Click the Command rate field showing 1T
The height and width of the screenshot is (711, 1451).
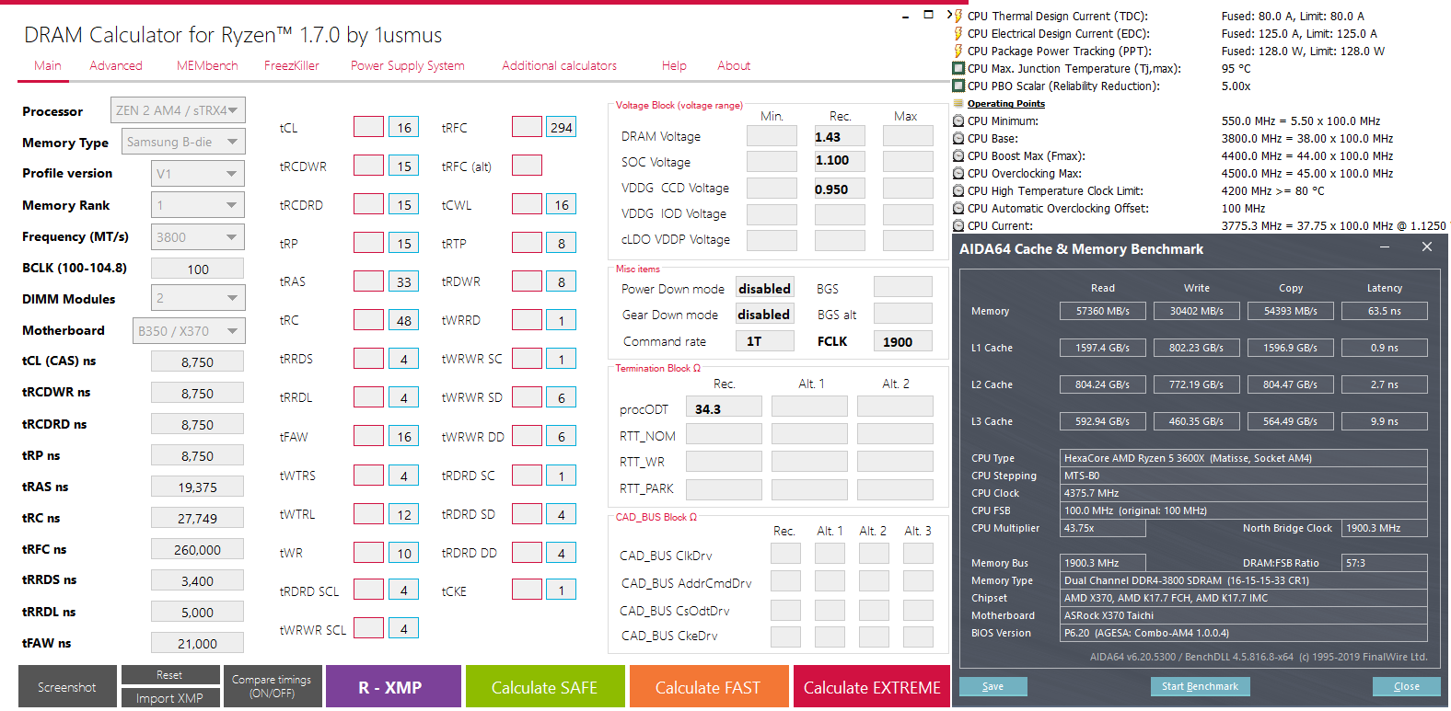765,341
